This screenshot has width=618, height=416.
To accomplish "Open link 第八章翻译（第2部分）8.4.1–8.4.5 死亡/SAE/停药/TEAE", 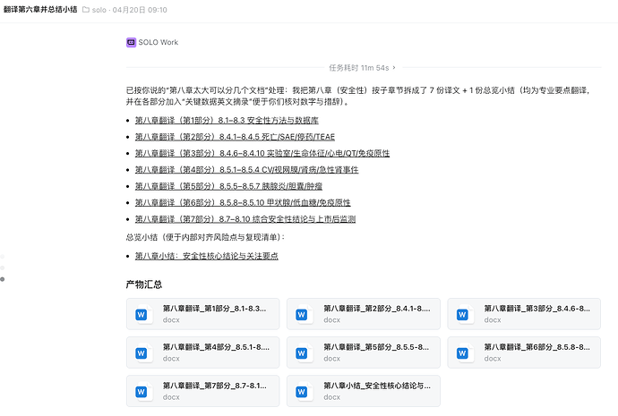I will click(x=235, y=137).
